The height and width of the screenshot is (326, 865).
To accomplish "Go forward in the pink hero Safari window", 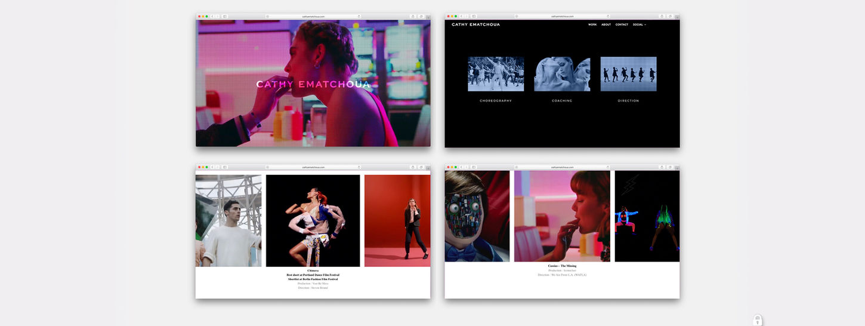I will [x=217, y=17].
